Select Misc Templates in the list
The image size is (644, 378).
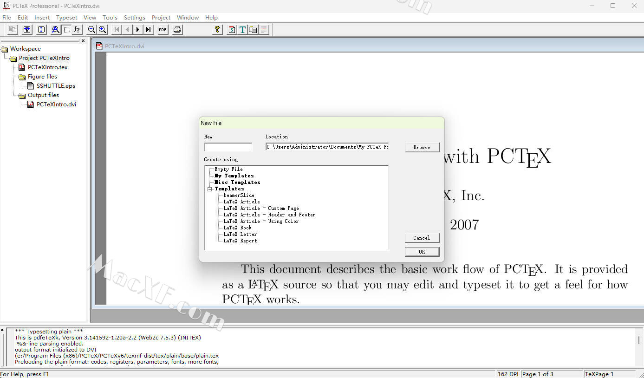click(x=237, y=182)
